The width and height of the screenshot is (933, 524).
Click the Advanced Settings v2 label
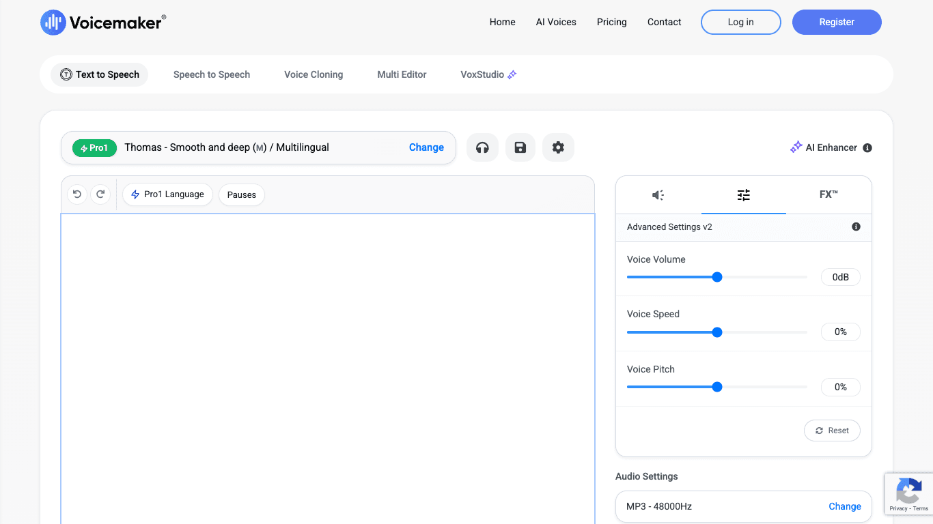(669, 227)
